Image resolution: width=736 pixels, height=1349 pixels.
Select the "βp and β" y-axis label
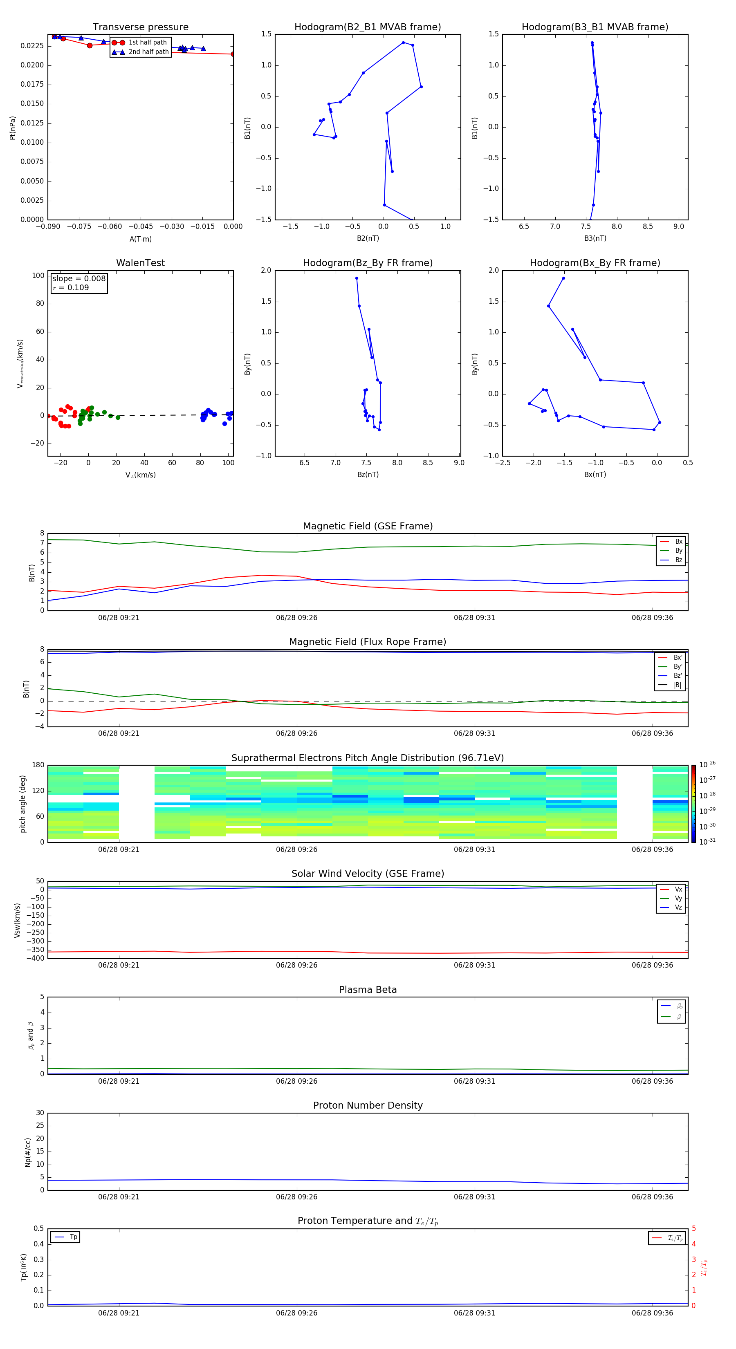click(x=30, y=1035)
